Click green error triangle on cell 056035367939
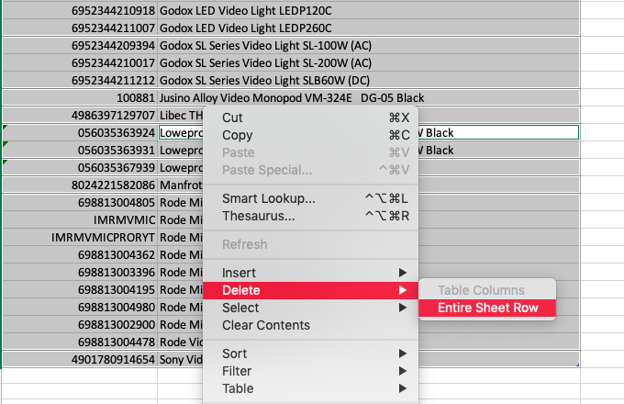 click(x=6, y=163)
